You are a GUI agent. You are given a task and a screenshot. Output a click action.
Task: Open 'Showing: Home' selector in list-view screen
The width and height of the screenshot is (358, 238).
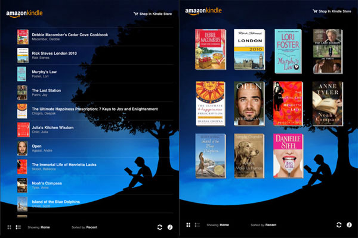pos(41,227)
